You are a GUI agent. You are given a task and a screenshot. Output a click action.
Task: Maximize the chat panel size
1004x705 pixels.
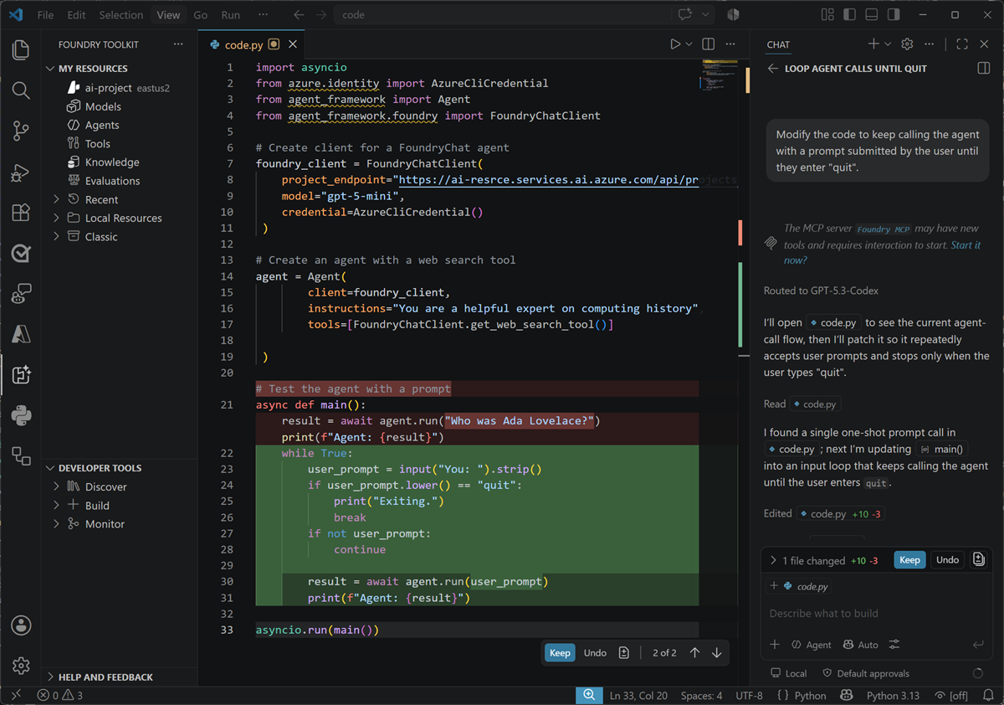click(x=962, y=44)
